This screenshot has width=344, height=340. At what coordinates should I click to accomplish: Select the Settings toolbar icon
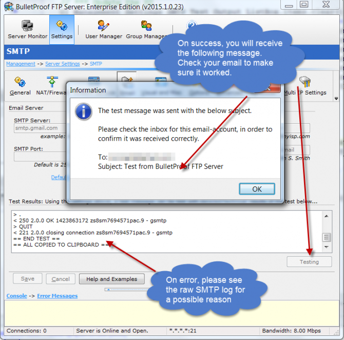pos(62,30)
